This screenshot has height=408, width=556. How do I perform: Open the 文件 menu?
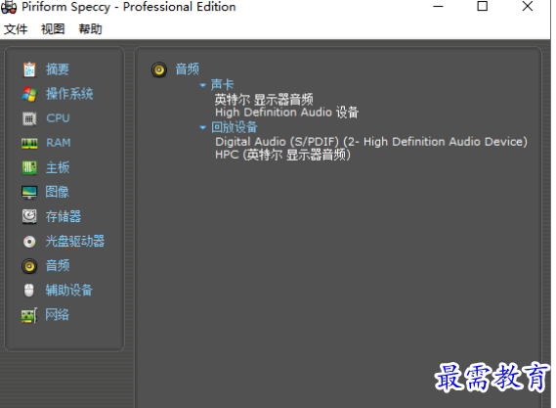click(x=16, y=29)
